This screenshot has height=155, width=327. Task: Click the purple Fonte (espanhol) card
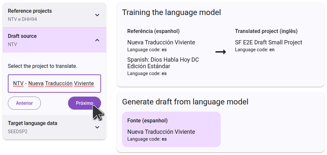(x=171, y=130)
